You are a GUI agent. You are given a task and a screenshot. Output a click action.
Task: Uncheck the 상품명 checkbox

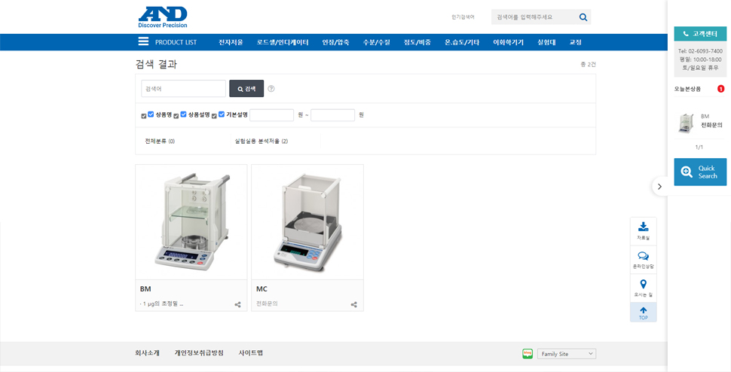pyautogui.click(x=151, y=114)
